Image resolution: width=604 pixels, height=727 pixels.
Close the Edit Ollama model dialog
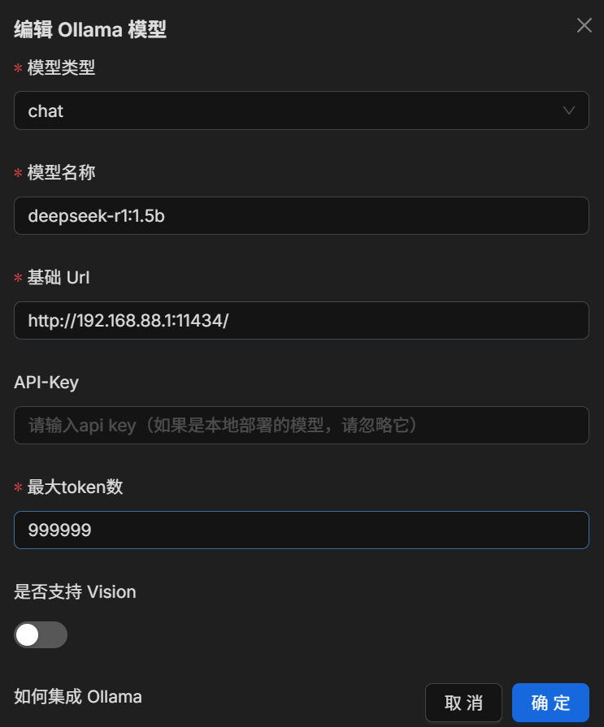point(584,25)
